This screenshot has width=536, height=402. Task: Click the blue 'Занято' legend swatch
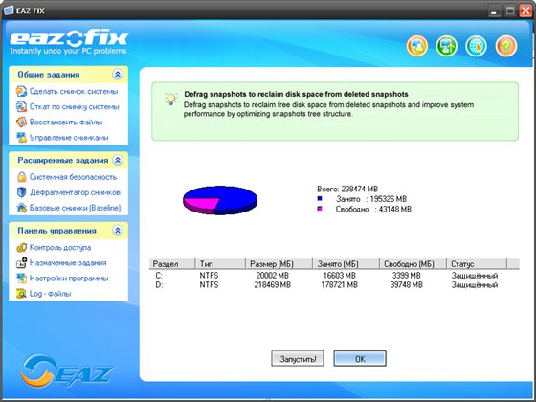[320, 199]
